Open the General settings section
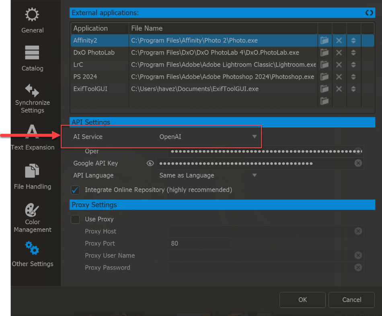Screen dimensions: 382x316 click(x=33, y=21)
